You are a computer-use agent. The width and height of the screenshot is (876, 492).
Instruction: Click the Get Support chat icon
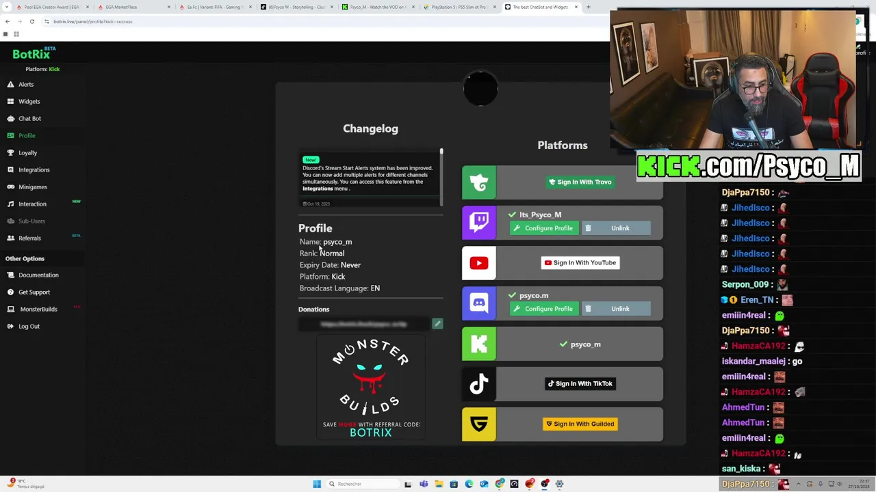[x=11, y=292]
